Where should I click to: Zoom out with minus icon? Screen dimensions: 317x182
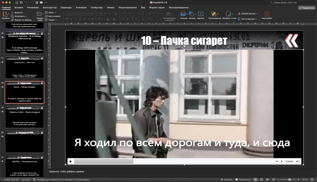(278, 180)
